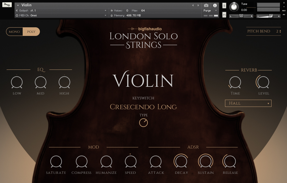Open the Purge dropdown menu
The width and height of the screenshot is (287, 183).
[210, 11]
